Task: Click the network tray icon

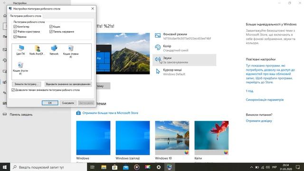Action: point(263,167)
